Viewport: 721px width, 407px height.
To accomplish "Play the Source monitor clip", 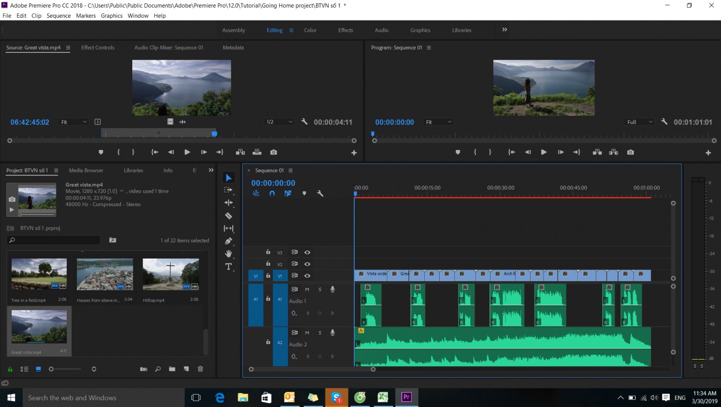I will pos(187,152).
